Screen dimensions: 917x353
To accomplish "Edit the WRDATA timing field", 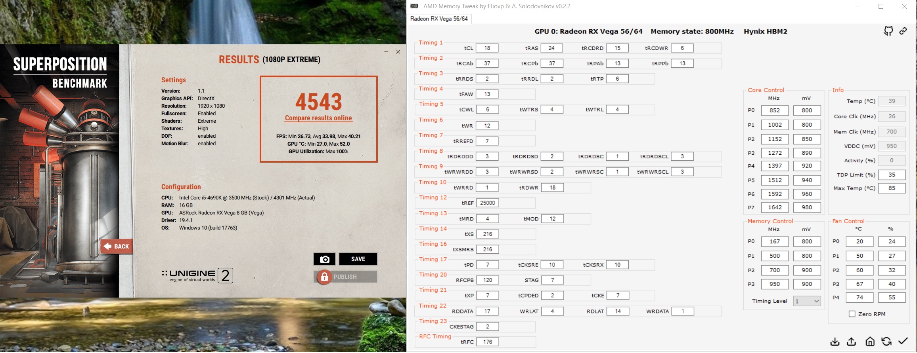I will click(x=682, y=311).
